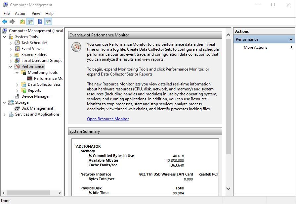
Task: Select Disk Management under Storage
Action: (37, 108)
